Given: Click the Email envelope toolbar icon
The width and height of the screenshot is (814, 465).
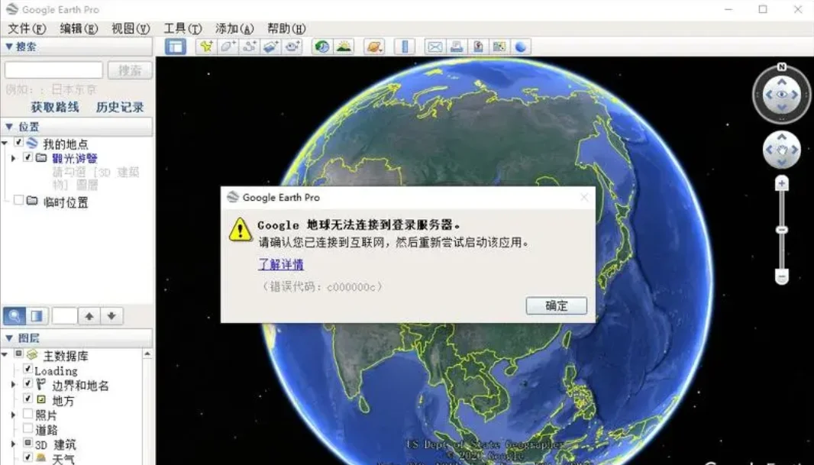Looking at the screenshot, I should pos(435,47).
